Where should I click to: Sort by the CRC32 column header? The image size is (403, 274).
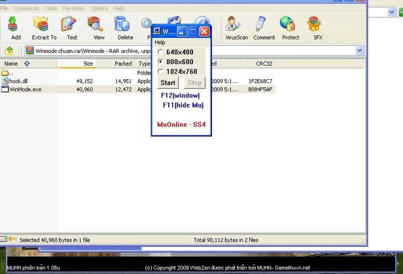(x=258, y=64)
